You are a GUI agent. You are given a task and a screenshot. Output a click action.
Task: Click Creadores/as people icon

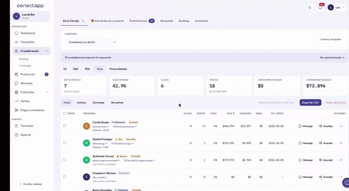[x=16, y=51]
